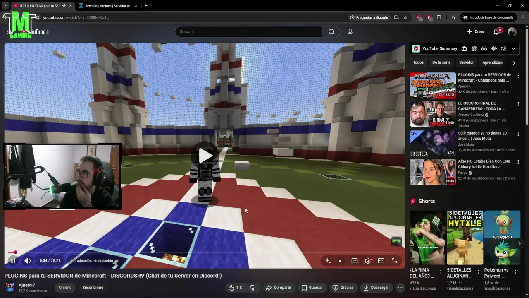This screenshot has height=298, width=529.
Task: Click the glasses icon in YouTube Summary
Action: click(484, 48)
